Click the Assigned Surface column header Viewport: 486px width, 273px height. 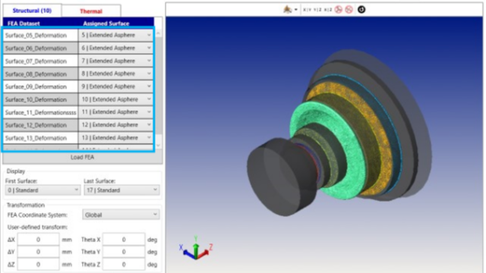[x=106, y=24]
